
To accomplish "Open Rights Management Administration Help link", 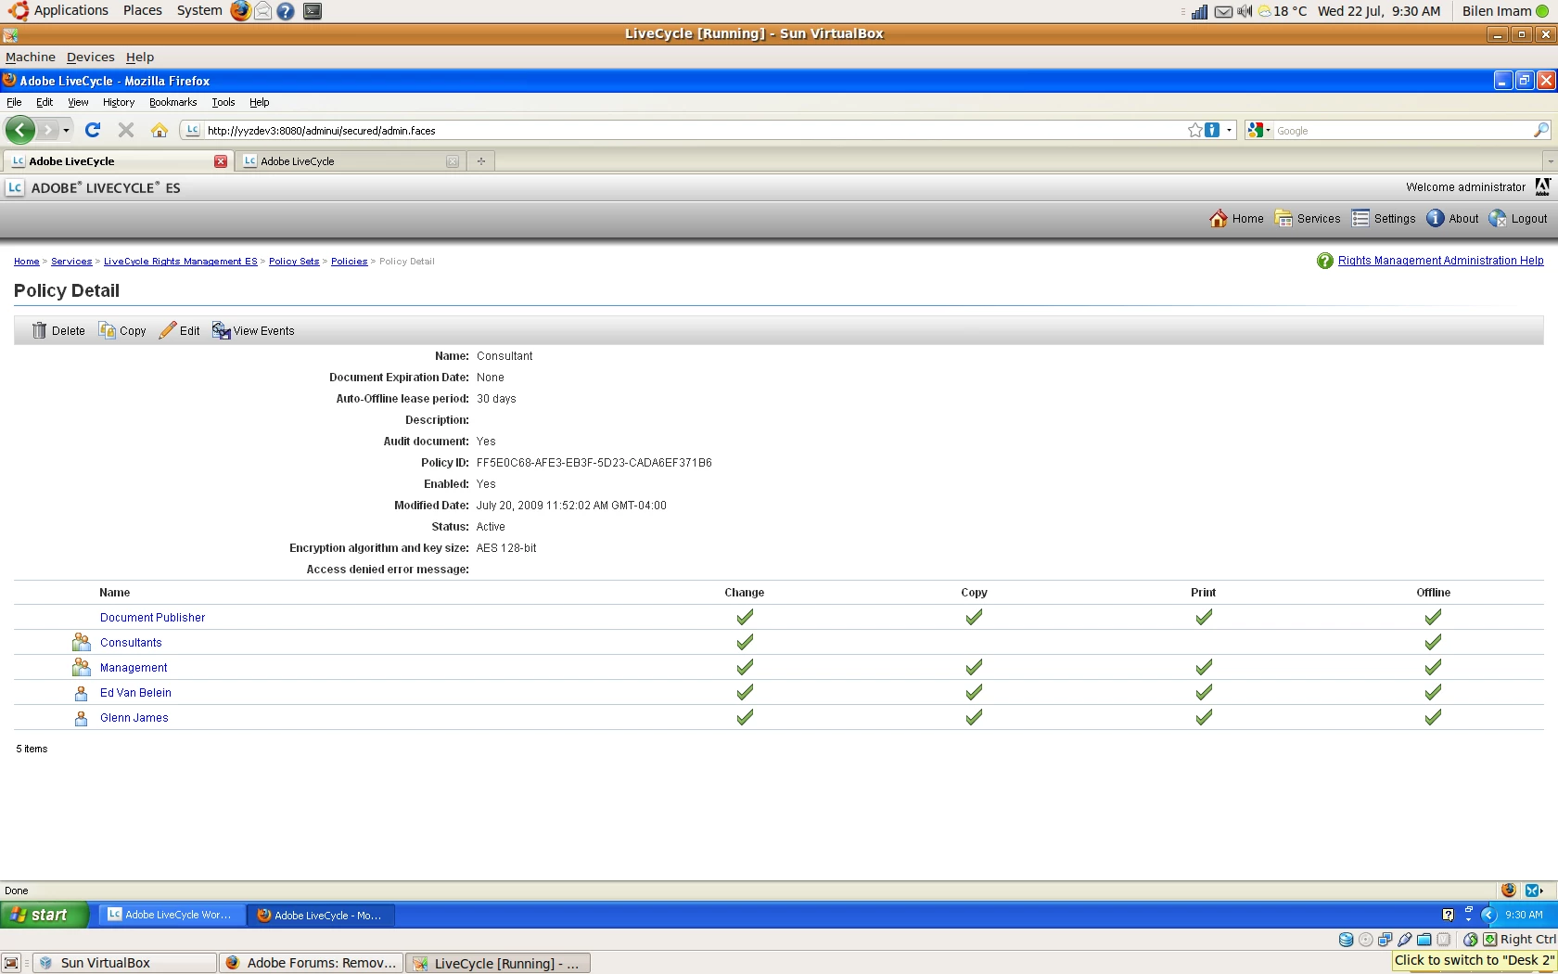I will point(1441,261).
